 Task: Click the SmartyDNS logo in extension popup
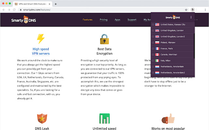[x=173, y=17]
